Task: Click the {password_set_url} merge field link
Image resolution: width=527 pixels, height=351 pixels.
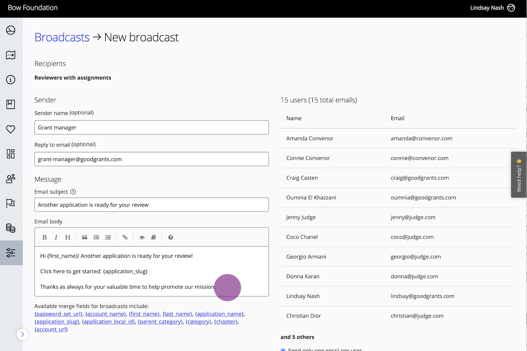Action: click(58, 314)
